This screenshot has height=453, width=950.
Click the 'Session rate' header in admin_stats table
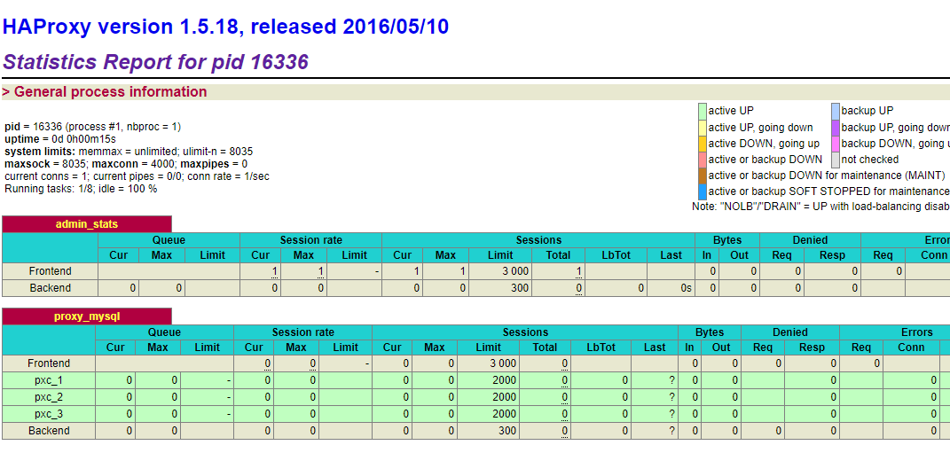[x=310, y=240]
